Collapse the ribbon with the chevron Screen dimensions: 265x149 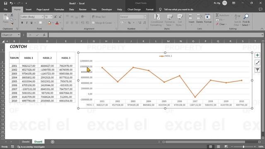pos(262,29)
